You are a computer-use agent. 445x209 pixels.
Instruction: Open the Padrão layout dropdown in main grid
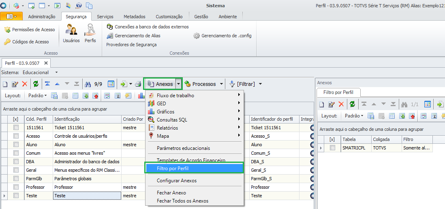point(38,96)
